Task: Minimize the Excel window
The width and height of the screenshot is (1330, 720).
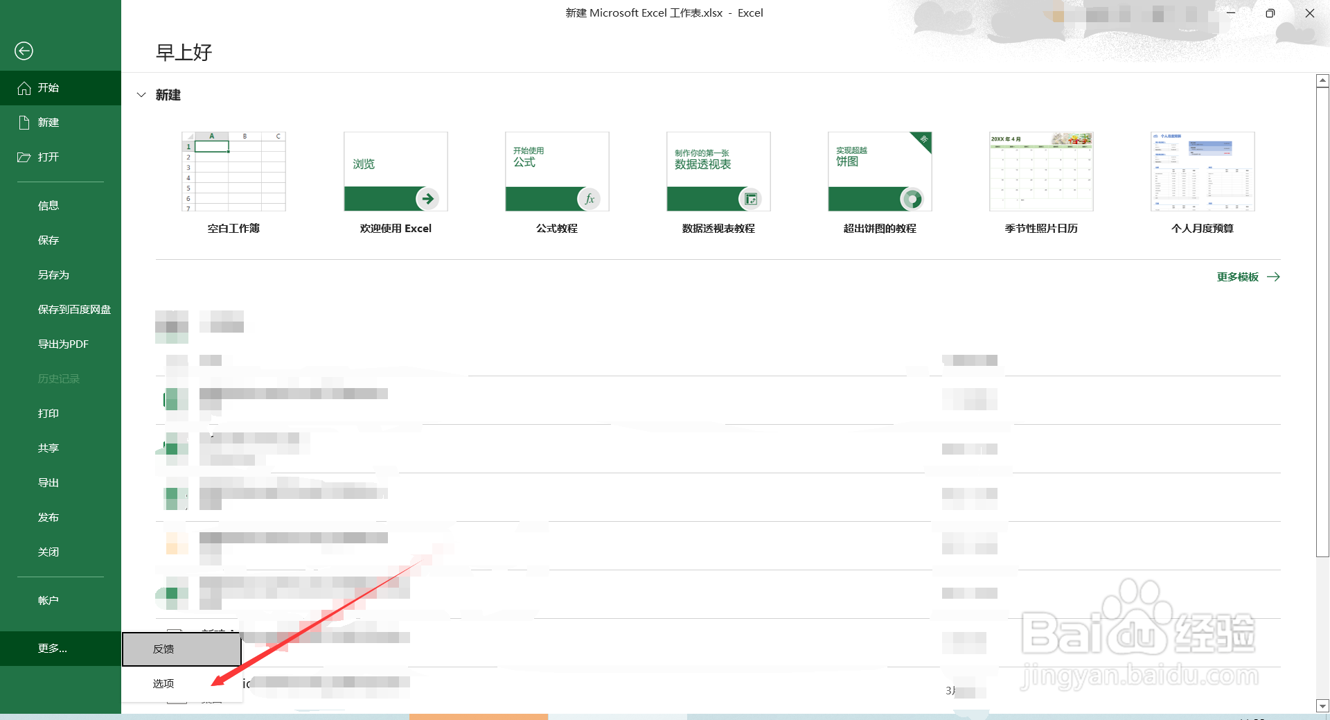Action: click(x=1231, y=13)
